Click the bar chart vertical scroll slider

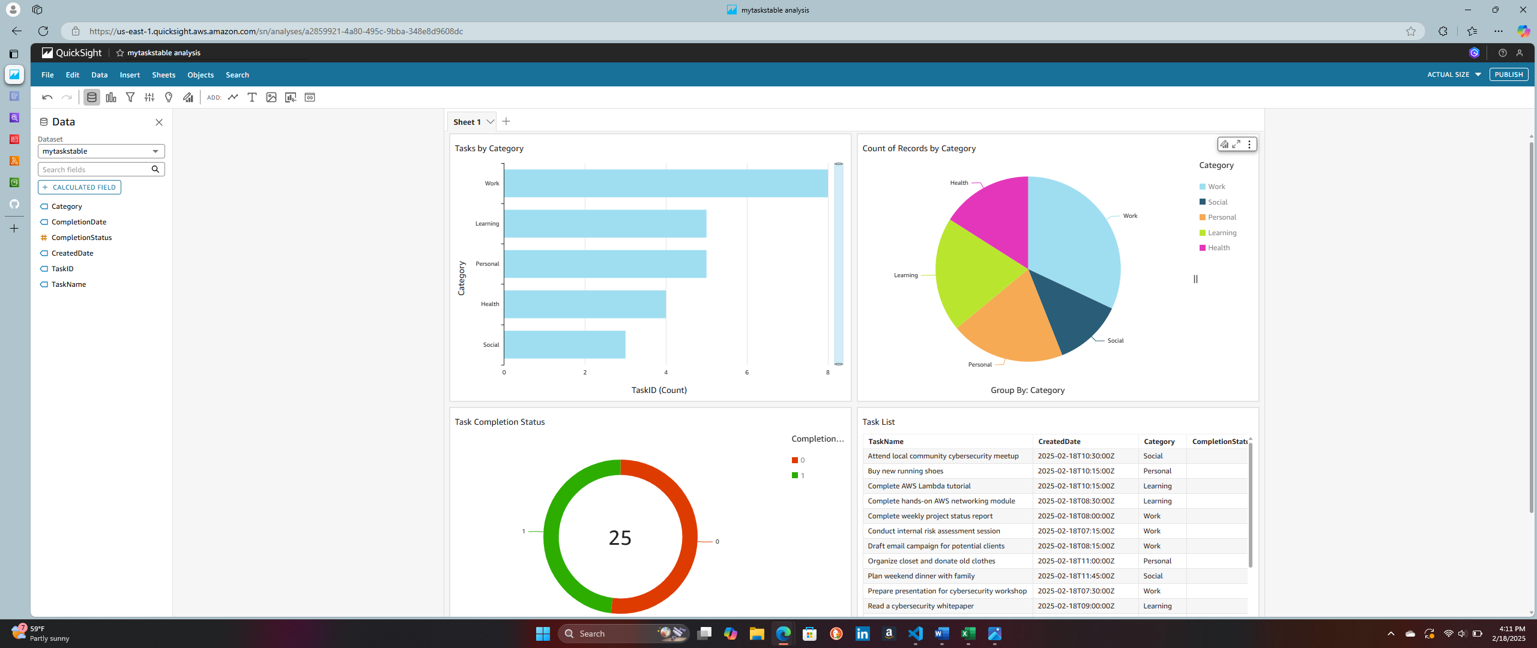pyautogui.click(x=838, y=264)
